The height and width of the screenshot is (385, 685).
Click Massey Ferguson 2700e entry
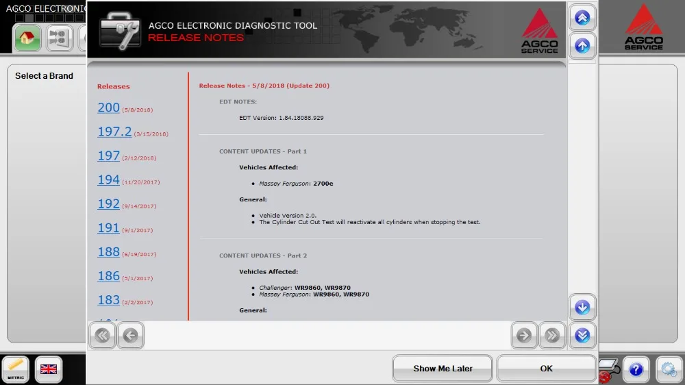[x=296, y=184]
